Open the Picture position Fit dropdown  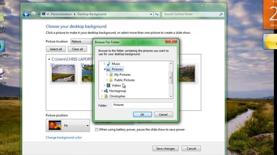tap(68, 125)
